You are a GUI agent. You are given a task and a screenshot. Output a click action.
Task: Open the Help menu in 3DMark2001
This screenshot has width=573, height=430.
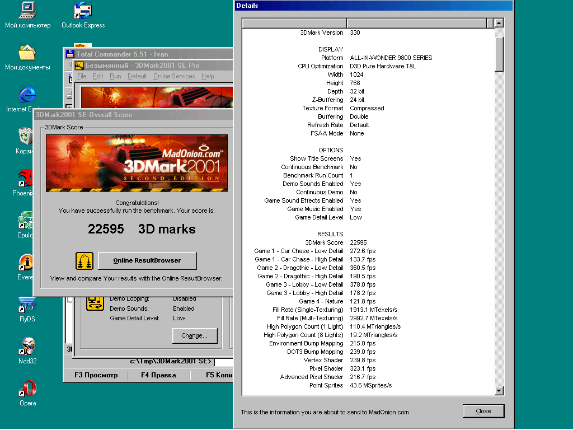coord(208,76)
